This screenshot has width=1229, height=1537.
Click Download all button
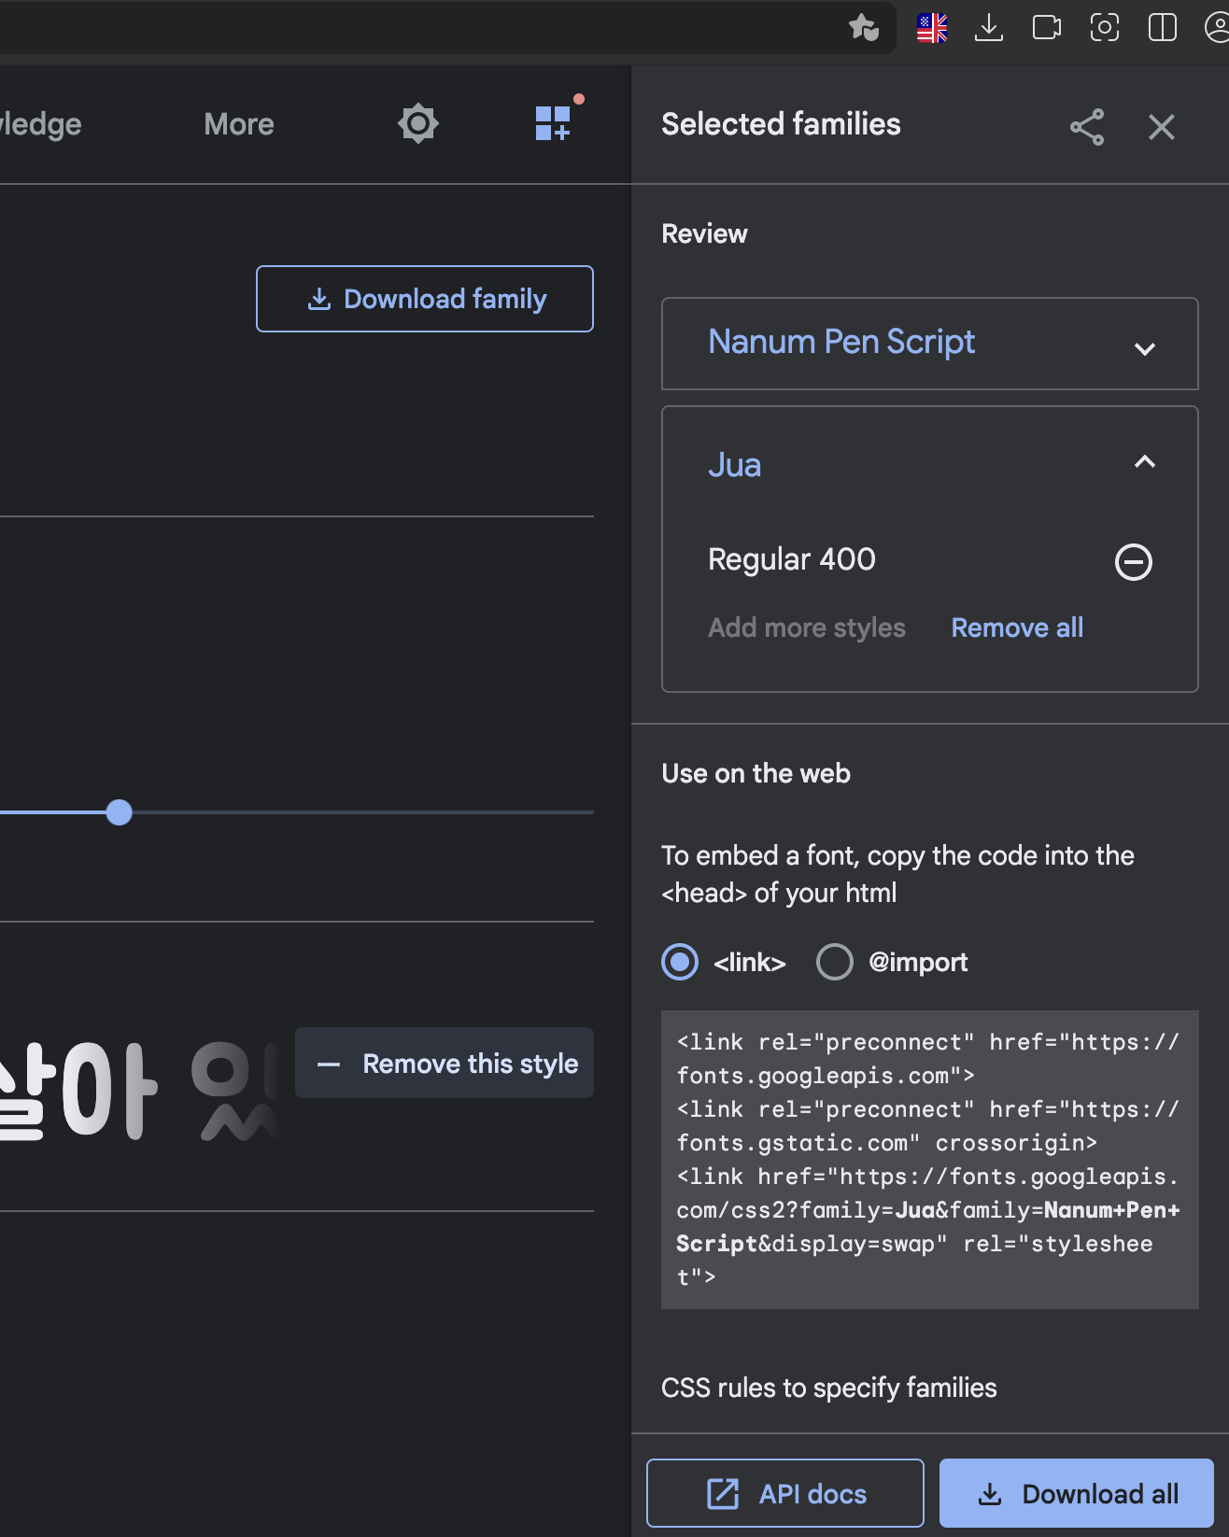(x=1077, y=1493)
